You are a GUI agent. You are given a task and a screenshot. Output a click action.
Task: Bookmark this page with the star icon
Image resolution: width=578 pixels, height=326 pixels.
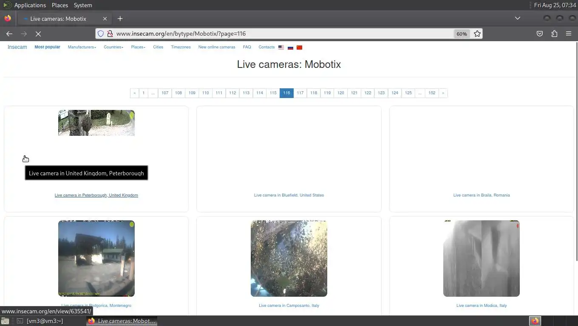coord(477,34)
